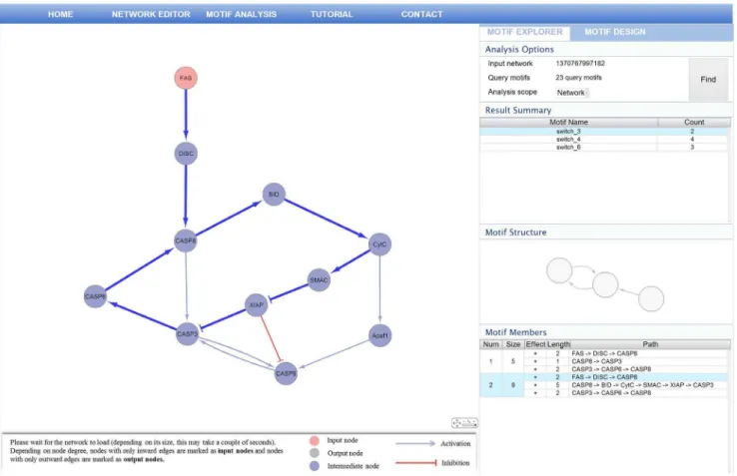The image size is (737, 476).
Task: Open the TUTORIAL page
Action: point(332,14)
